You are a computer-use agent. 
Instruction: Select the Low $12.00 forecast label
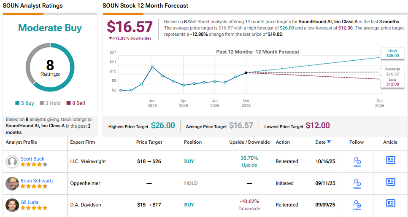392,82
